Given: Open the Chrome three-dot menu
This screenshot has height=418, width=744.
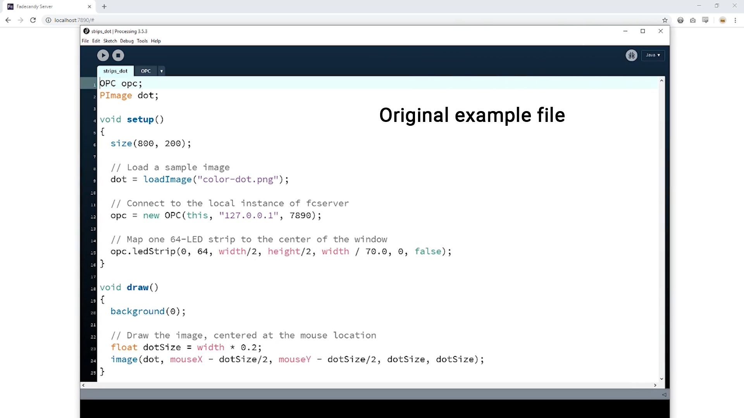Looking at the screenshot, I should coord(735,20).
